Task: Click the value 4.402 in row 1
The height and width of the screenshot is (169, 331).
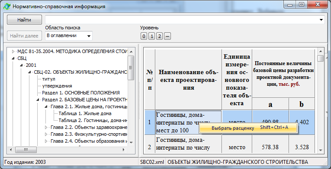Action: (x=302, y=122)
